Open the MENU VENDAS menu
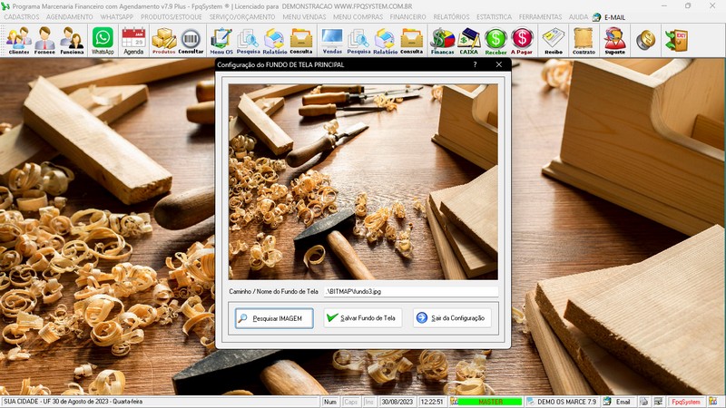726x408 pixels. pyautogui.click(x=304, y=16)
